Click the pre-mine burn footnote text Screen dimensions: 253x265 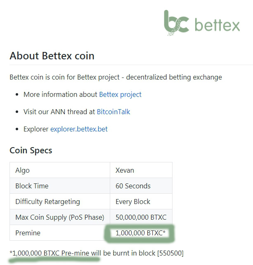tap(97, 253)
